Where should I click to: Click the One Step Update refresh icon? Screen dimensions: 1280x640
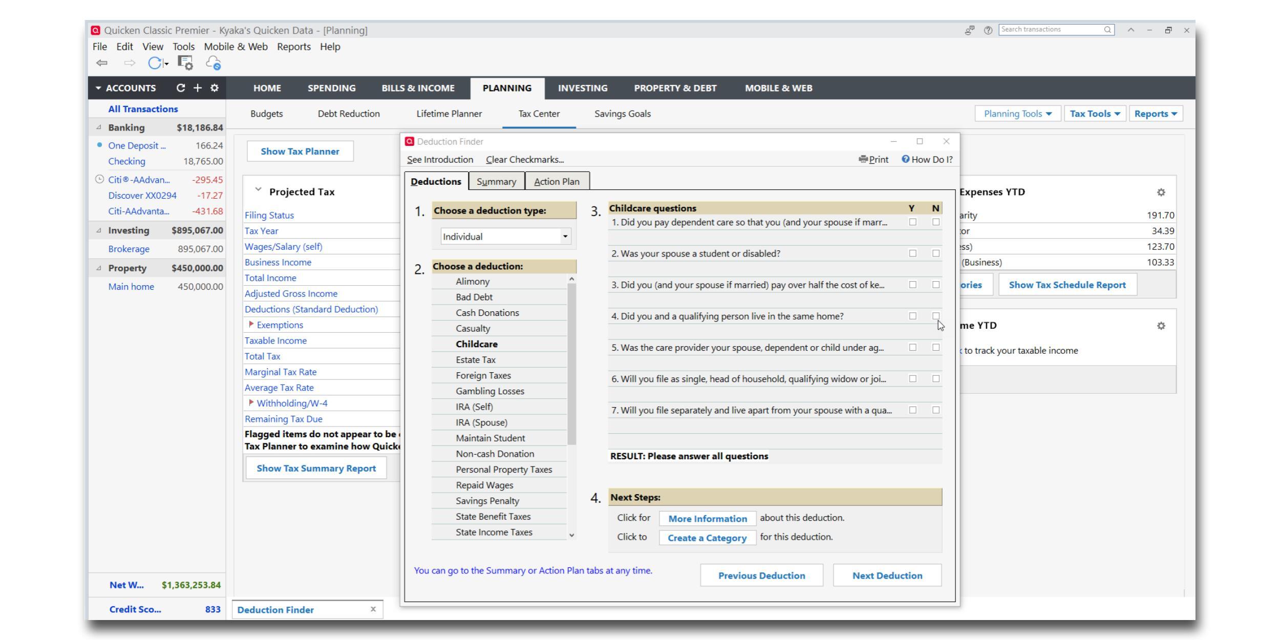point(154,63)
